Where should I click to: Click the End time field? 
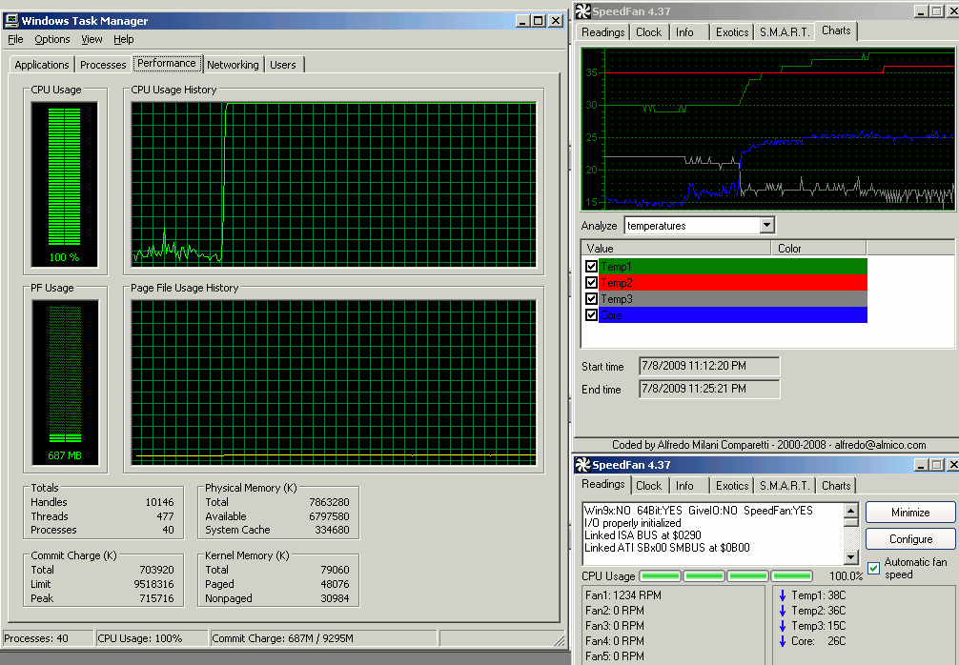tap(709, 388)
